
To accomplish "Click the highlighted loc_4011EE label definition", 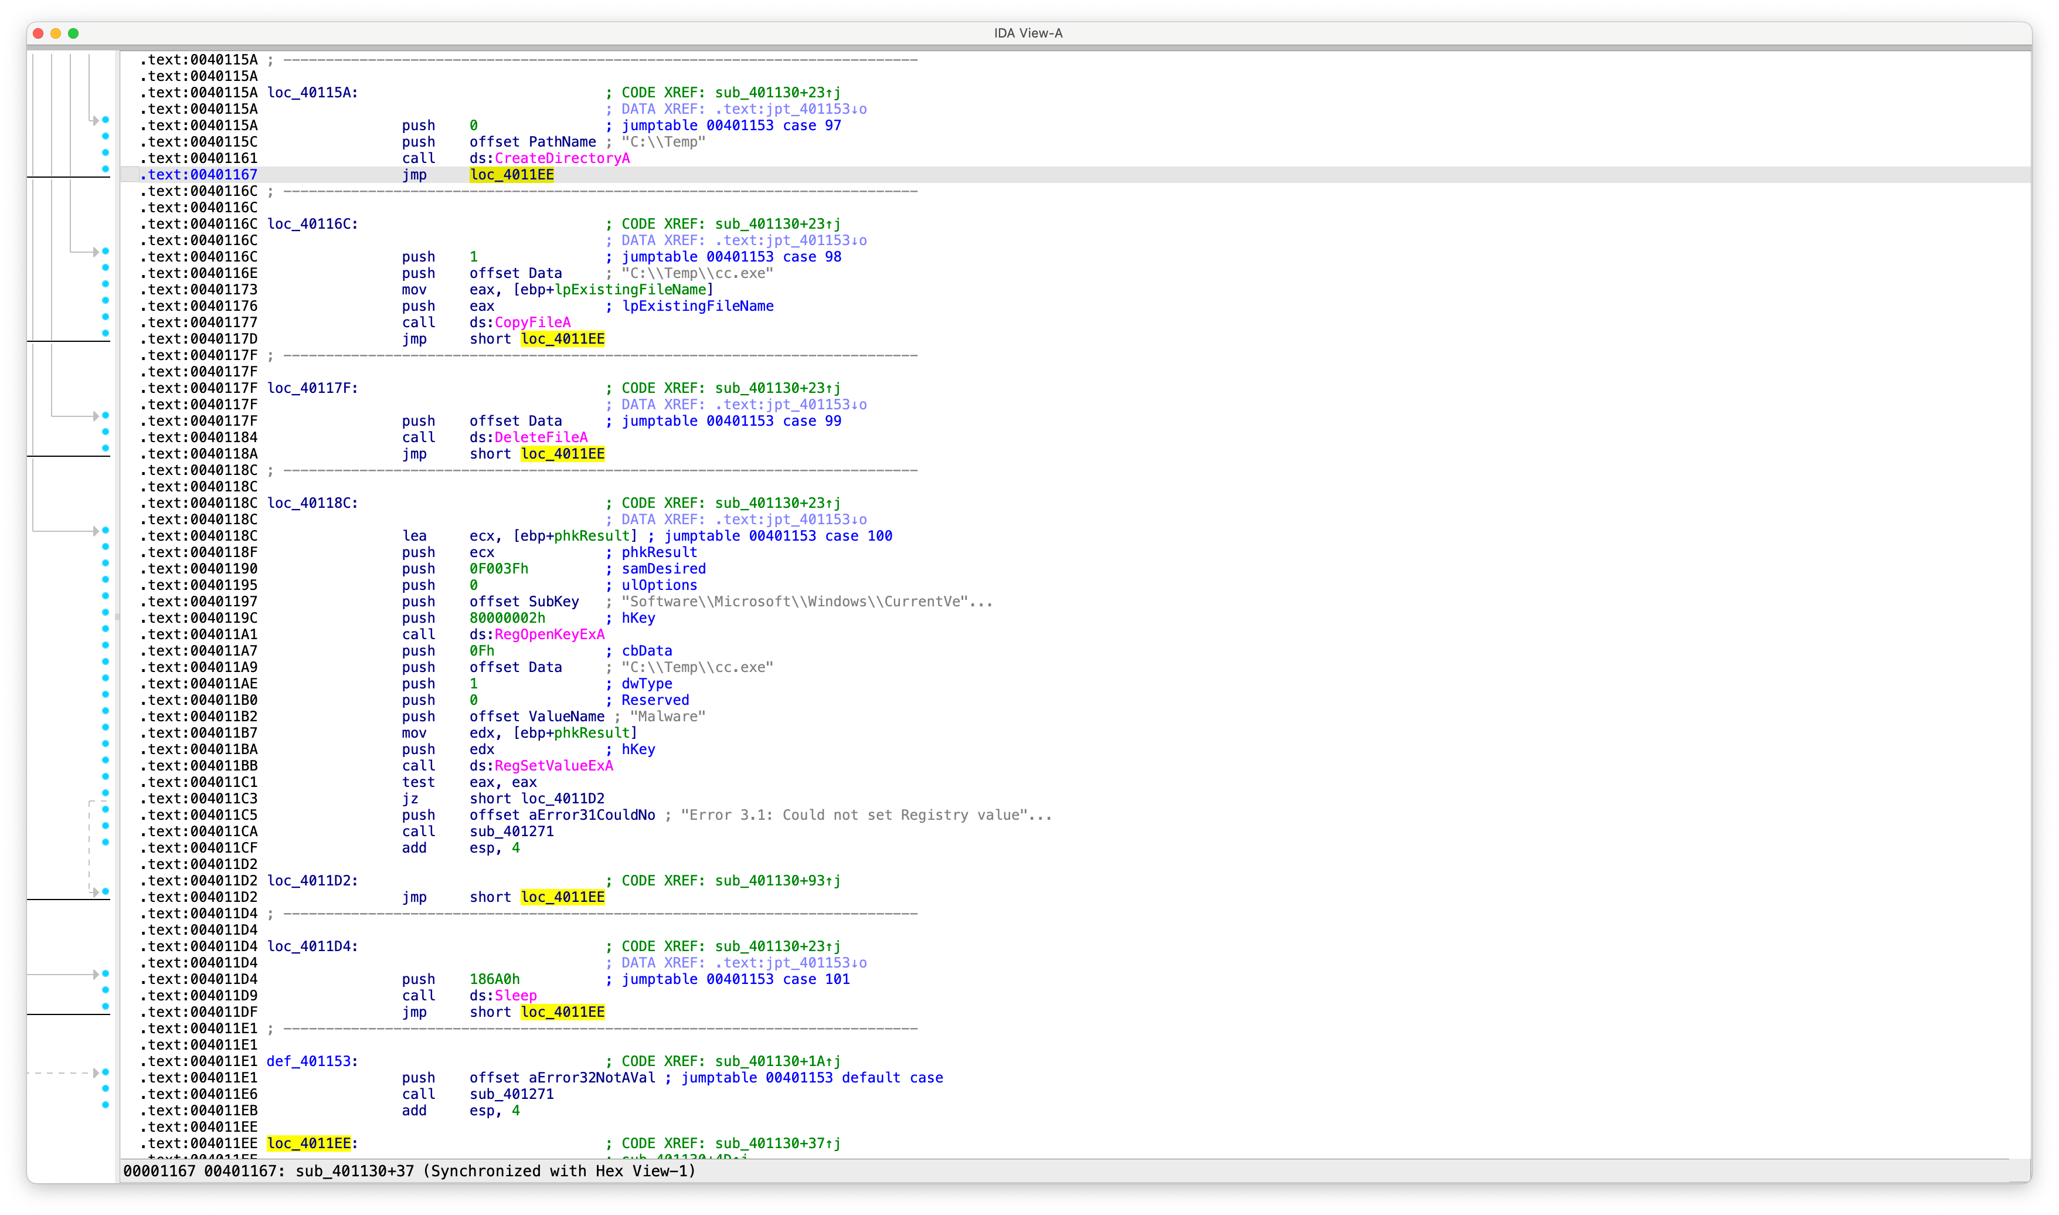I will (x=310, y=1143).
